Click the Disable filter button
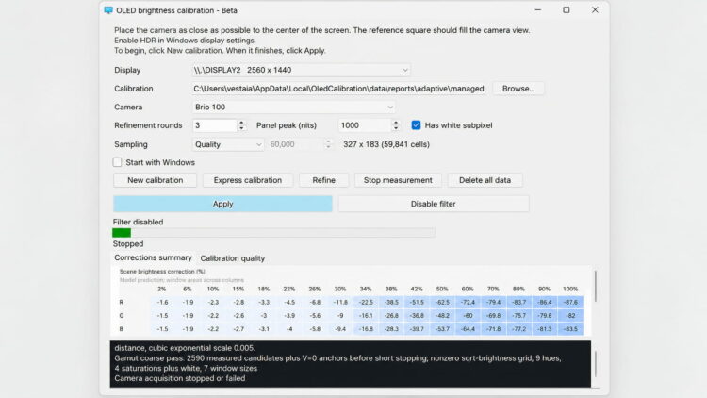Screen dimensions: 707x398 [x=434, y=204]
